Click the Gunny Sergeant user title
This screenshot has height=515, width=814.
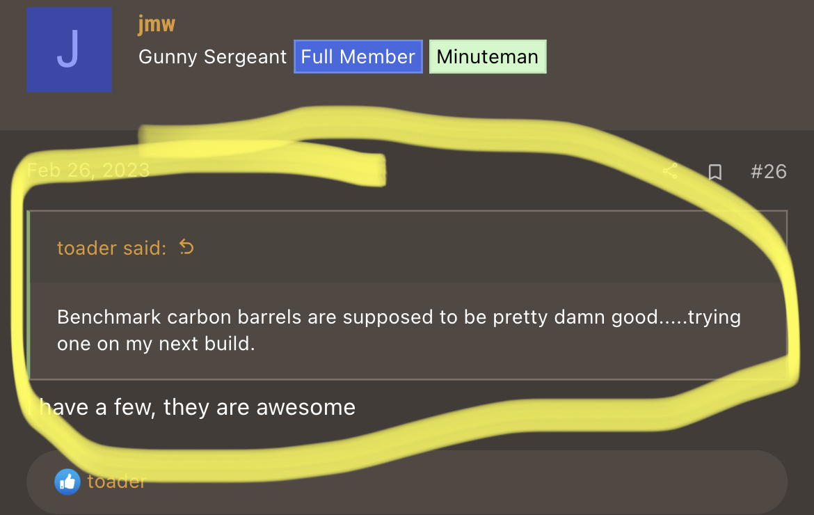click(x=212, y=56)
